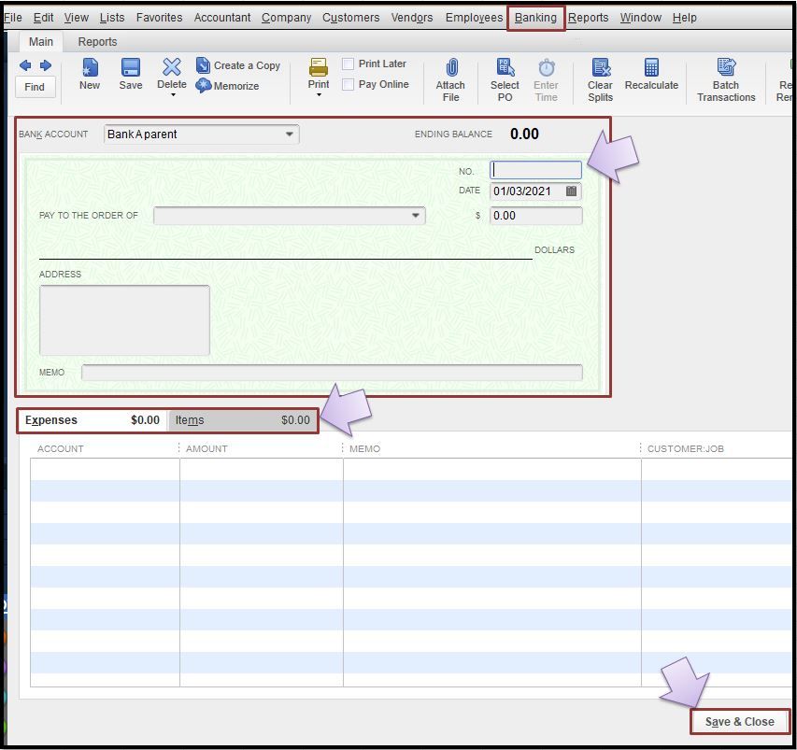Expand Pay to the Order Of dropdown
This screenshot has height=750, width=797.
(x=416, y=216)
